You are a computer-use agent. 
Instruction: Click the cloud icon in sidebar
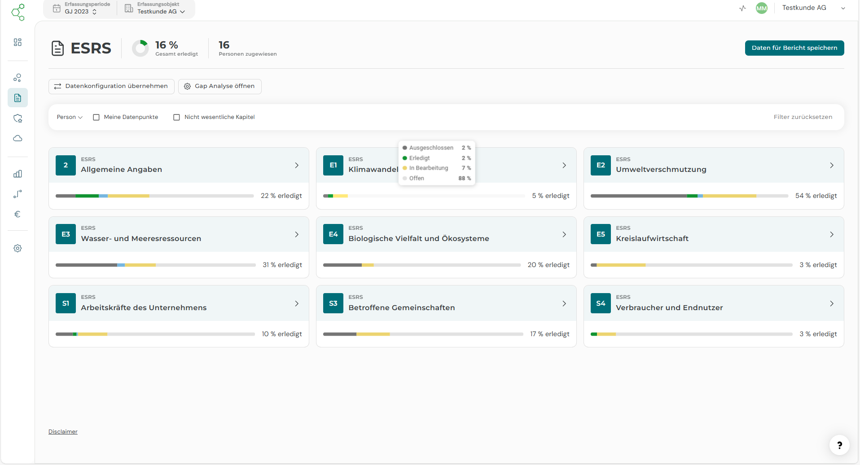click(18, 138)
